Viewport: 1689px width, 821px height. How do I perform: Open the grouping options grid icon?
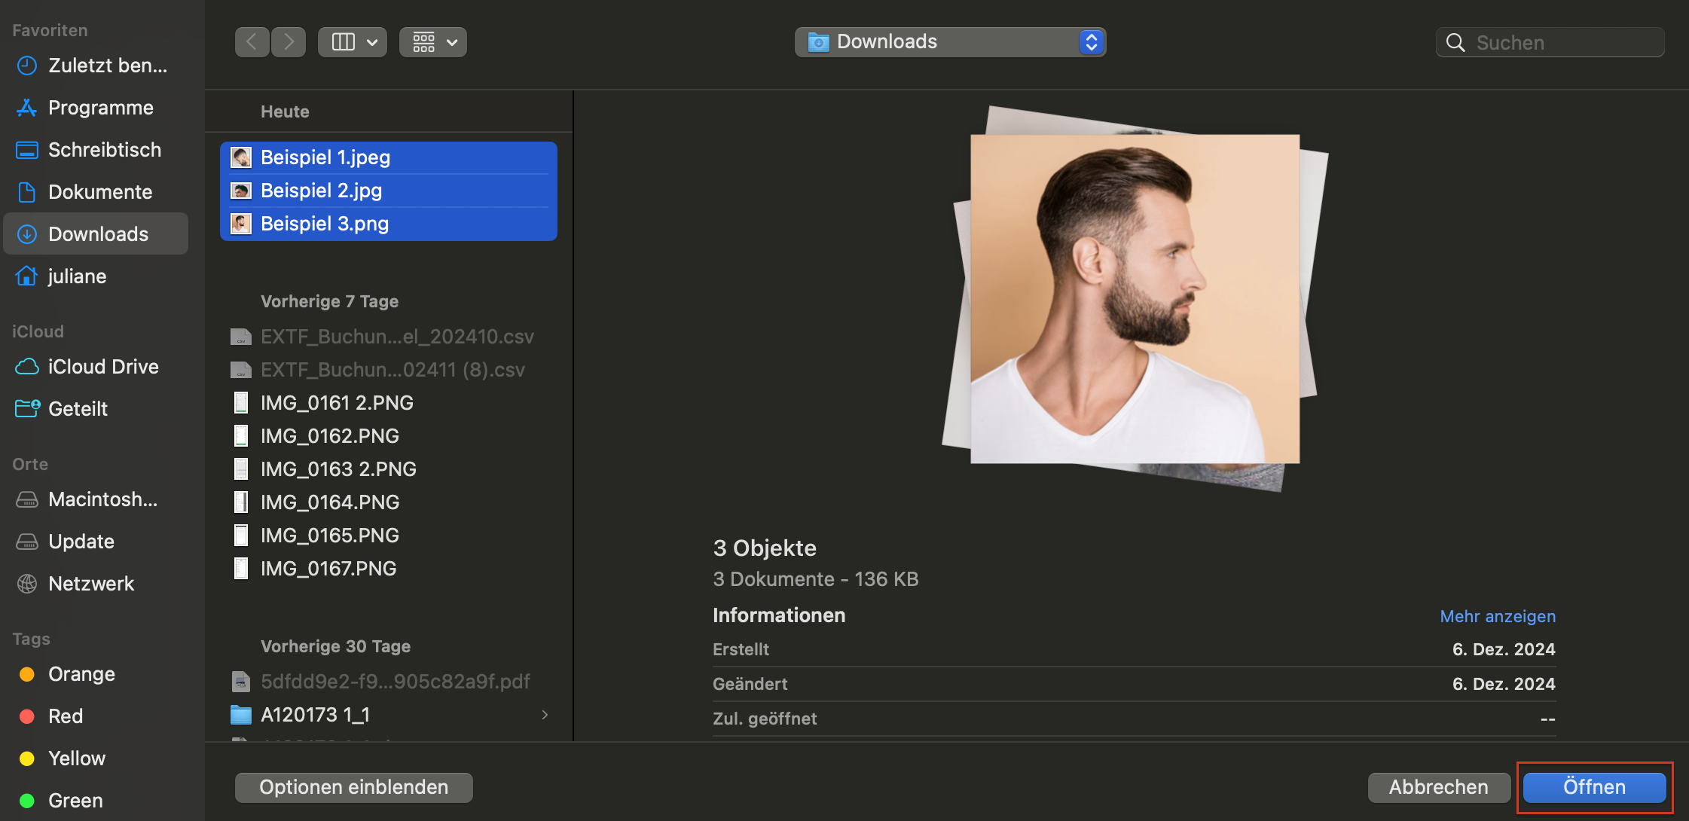point(424,42)
